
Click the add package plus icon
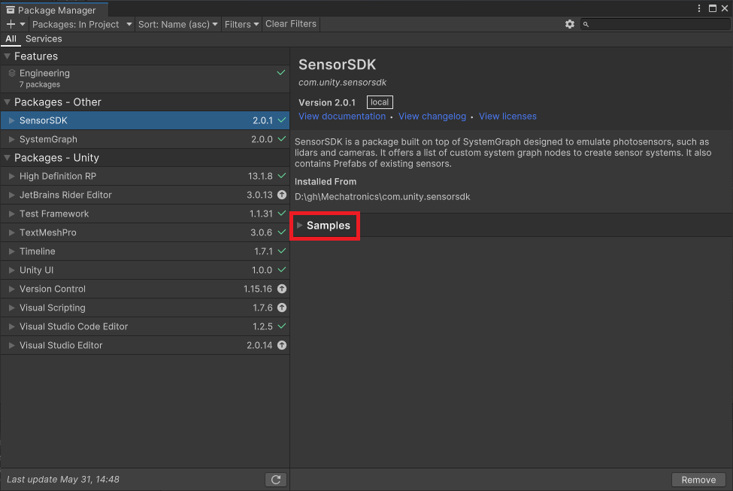tap(11, 24)
